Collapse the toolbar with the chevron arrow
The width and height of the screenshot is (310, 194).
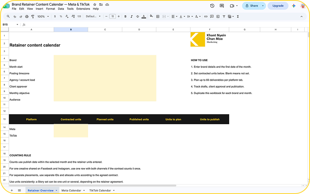[302, 16]
